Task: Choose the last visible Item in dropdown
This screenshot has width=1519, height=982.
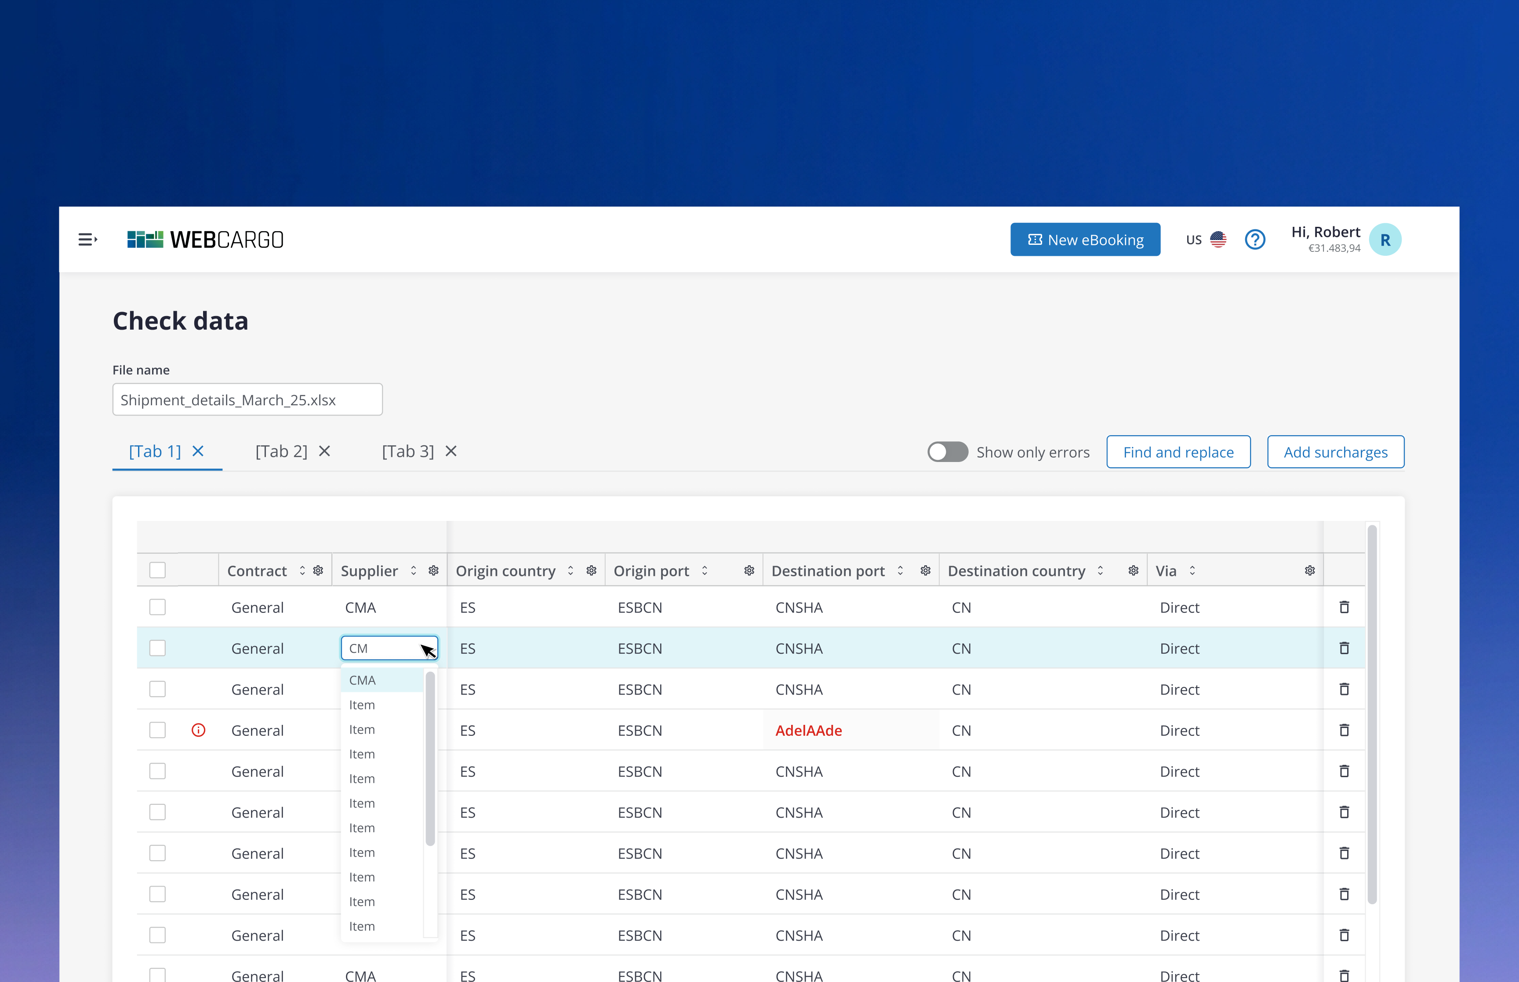Action: 382,927
